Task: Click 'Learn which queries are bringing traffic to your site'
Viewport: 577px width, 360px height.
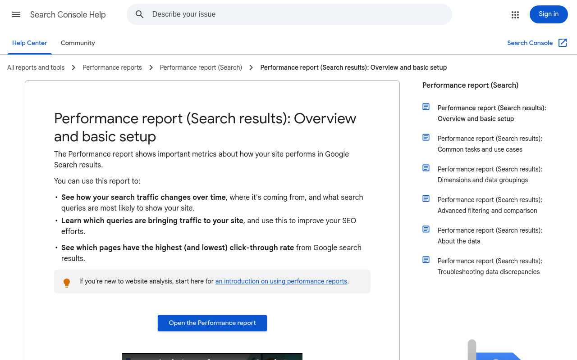Action: point(152,221)
